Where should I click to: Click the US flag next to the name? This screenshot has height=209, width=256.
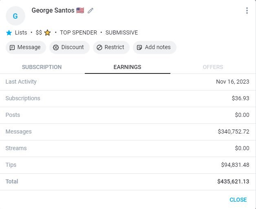tap(80, 11)
